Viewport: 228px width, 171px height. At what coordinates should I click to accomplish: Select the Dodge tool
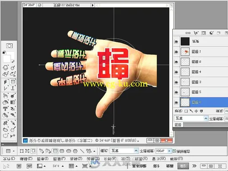click(x=13, y=96)
